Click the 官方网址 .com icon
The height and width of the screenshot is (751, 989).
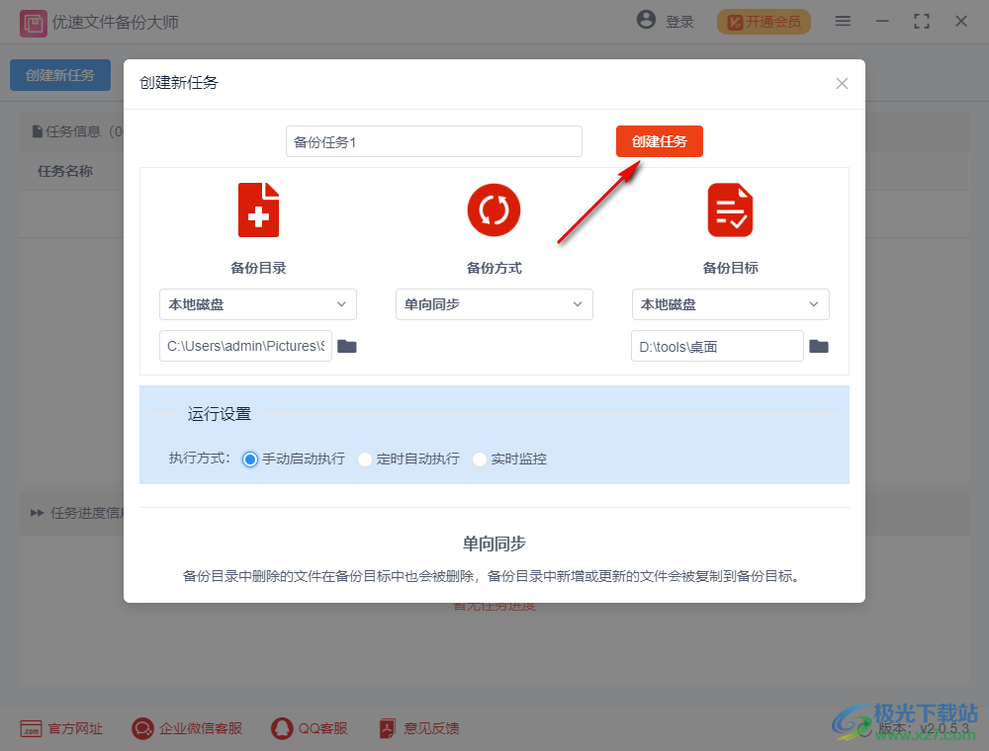click(31, 729)
